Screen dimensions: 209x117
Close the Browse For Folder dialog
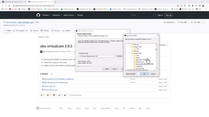(x=157, y=35)
